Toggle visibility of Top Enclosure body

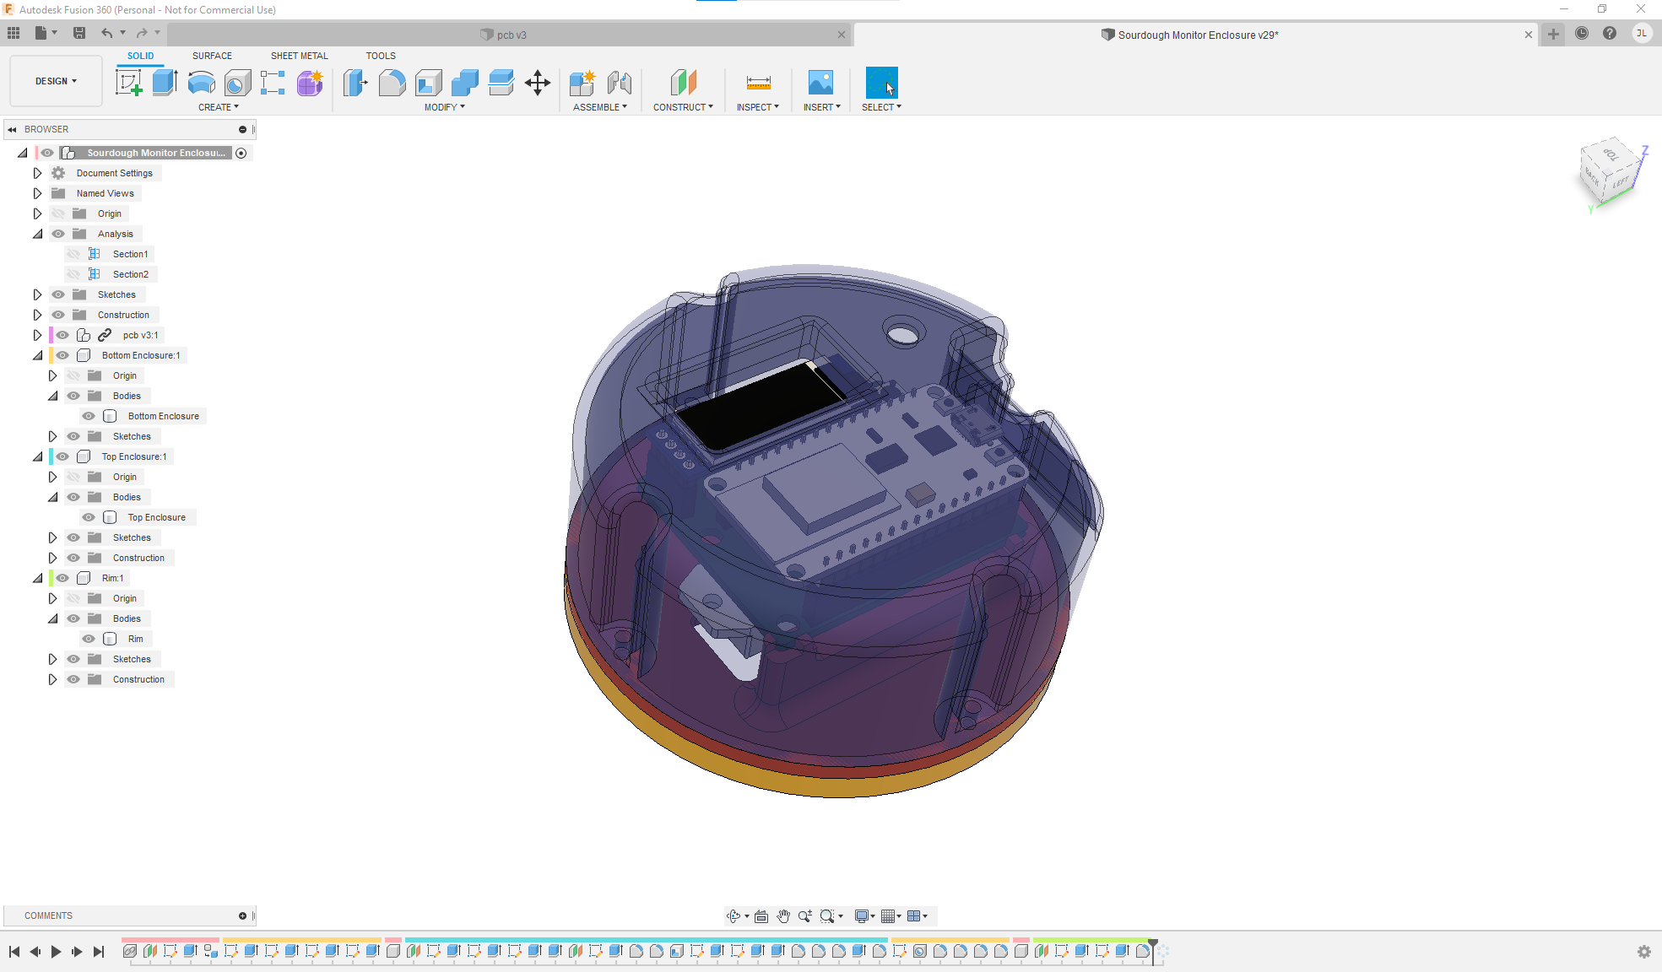click(x=91, y=517)
